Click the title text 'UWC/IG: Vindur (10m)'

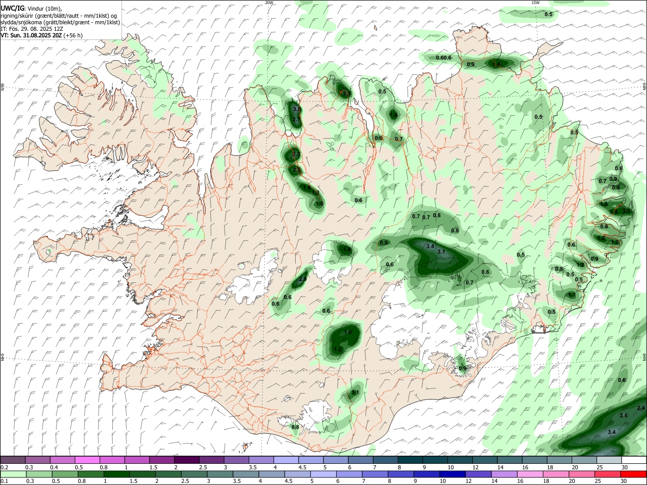(31, 9)
